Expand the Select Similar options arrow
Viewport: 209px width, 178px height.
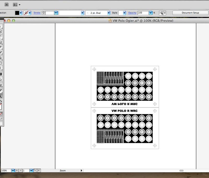click(165, 13)
